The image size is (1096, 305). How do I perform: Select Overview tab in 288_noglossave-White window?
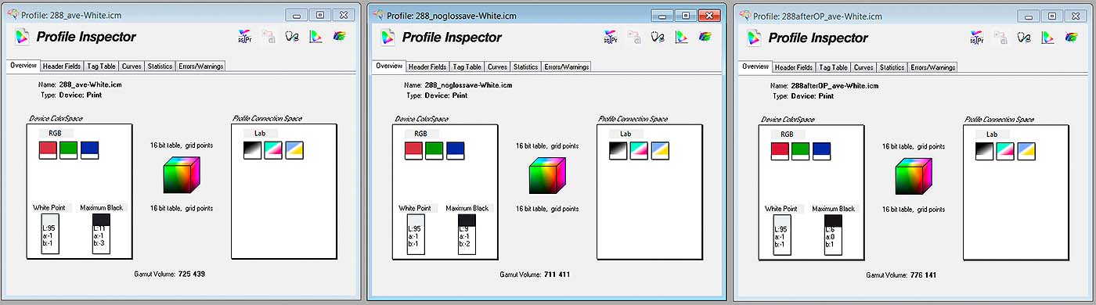(x=389, y=66)
